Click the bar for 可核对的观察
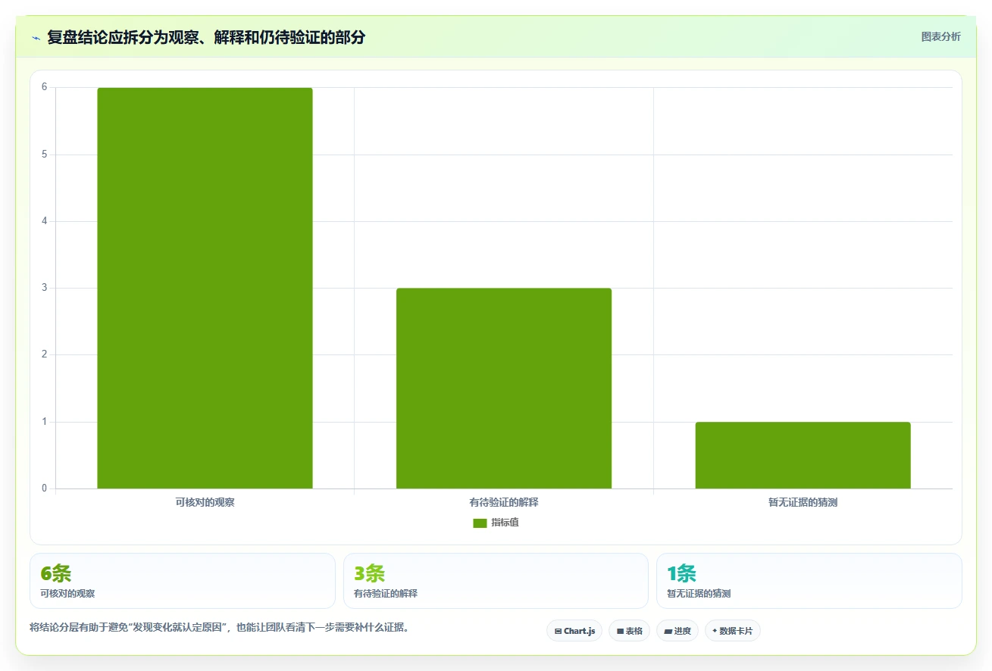The width and height of the screenshot is (992, 671). coord(205,288)
